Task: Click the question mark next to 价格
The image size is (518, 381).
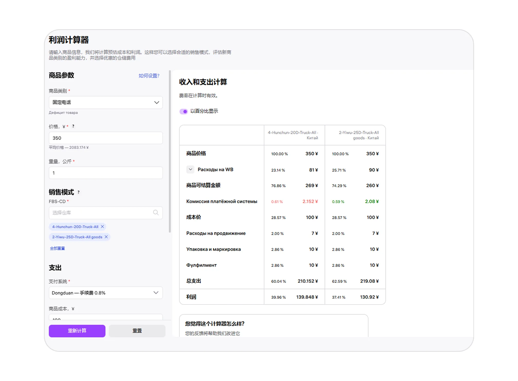Action: [73, 126]
